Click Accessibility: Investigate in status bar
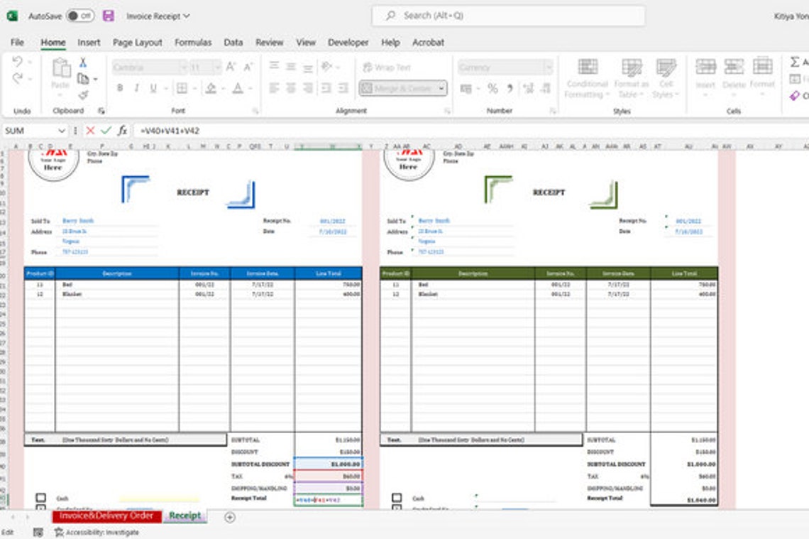 click(x=97, y=533)
